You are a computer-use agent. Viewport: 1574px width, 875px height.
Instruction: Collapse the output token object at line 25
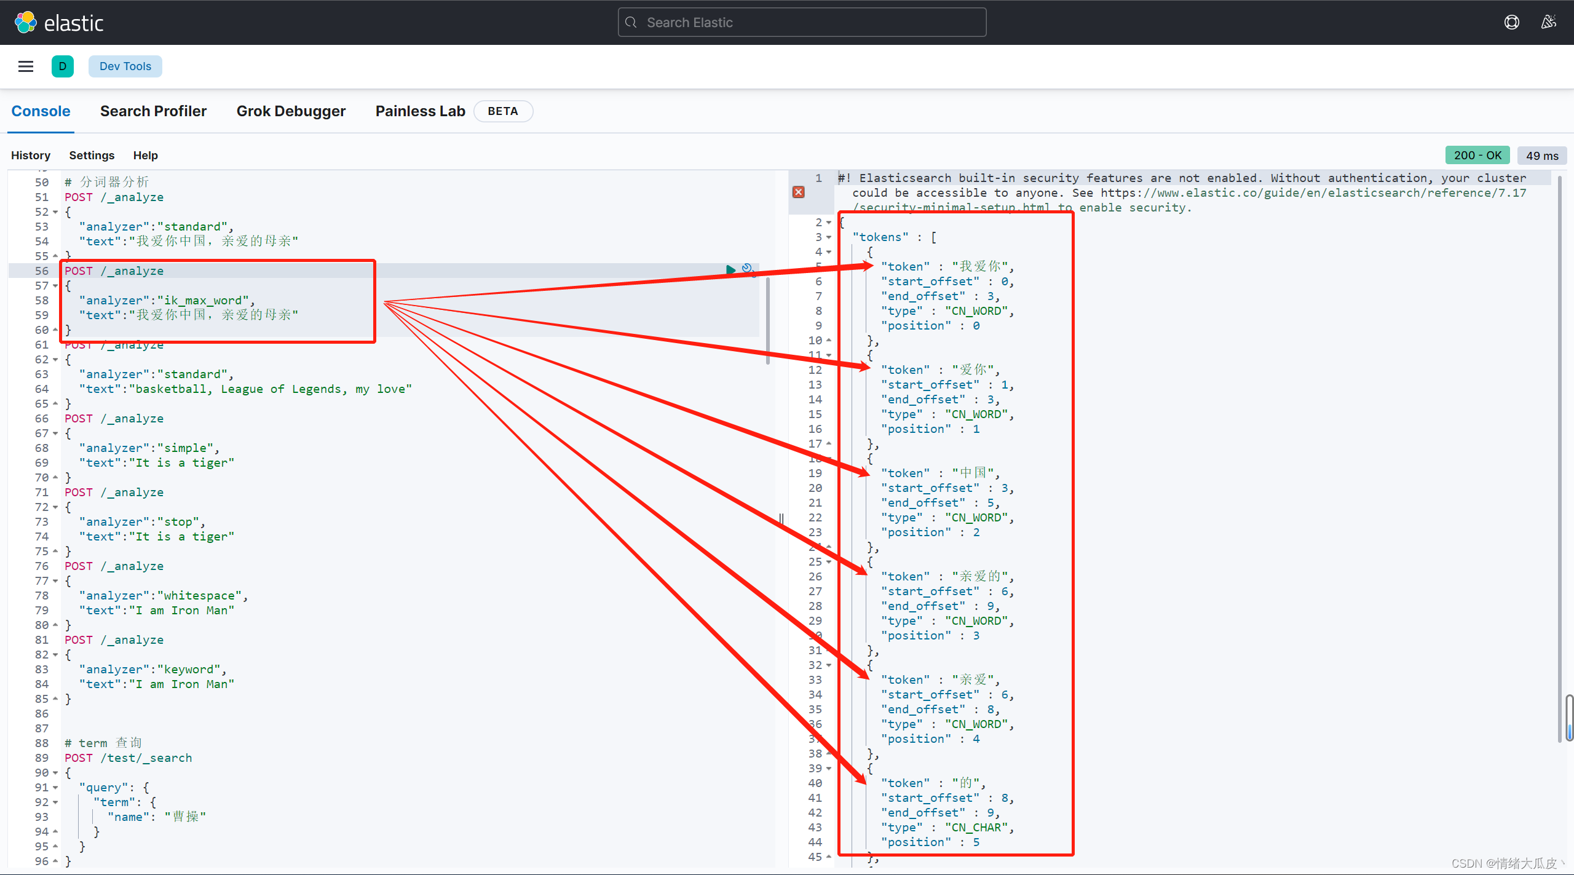(x=829, y=562)
